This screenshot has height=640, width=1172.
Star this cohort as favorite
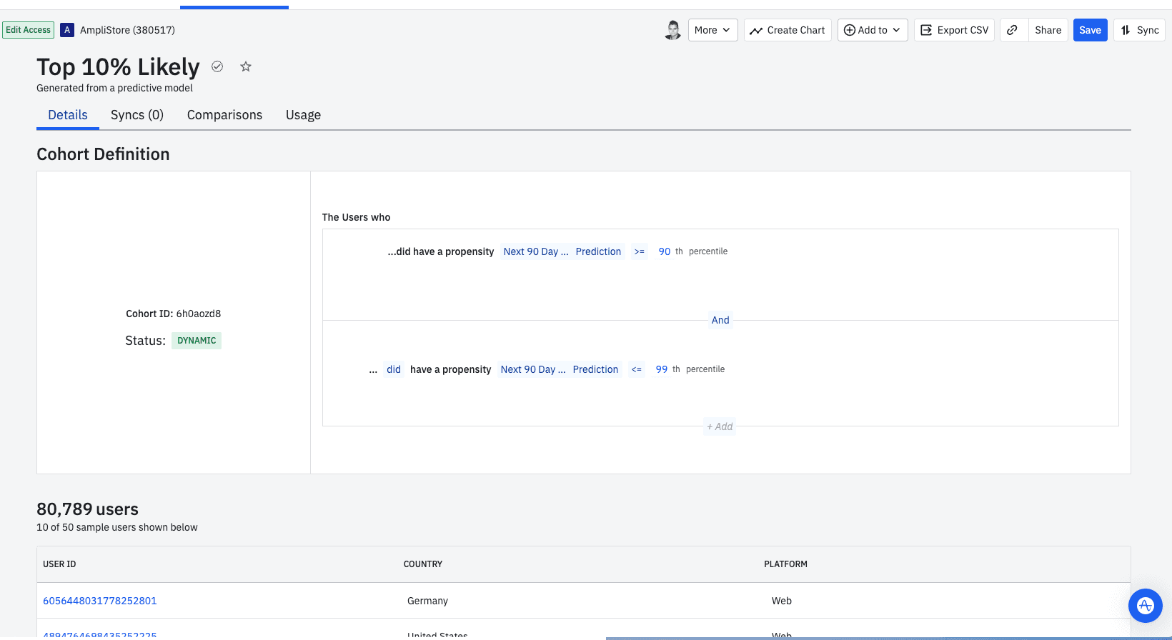pos(246,66)
